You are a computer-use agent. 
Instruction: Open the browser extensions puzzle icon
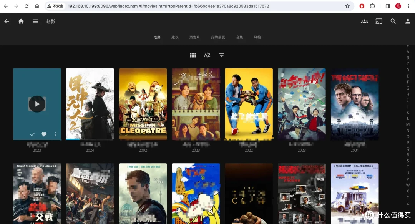pyautogui.click(x=372, y=6)
